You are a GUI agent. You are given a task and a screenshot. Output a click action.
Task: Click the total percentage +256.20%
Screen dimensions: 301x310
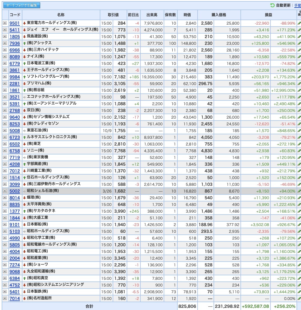click(x=284, y=306)
